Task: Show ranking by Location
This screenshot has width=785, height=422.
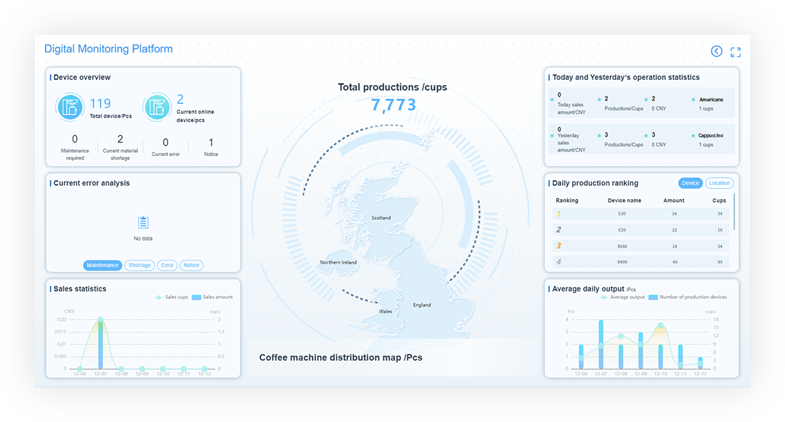Action: (719, 183)
